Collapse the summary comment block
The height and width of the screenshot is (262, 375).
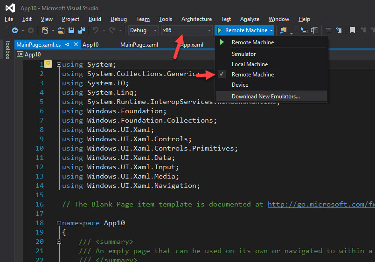(x=59, y=241)
